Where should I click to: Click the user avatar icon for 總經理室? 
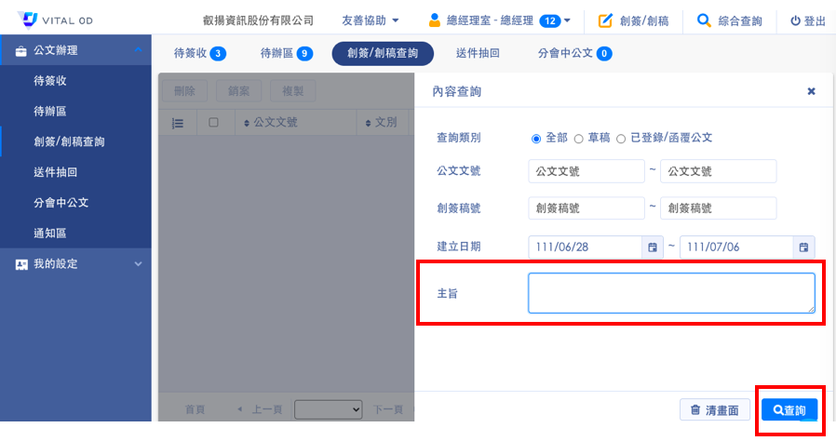coord(435,20)
